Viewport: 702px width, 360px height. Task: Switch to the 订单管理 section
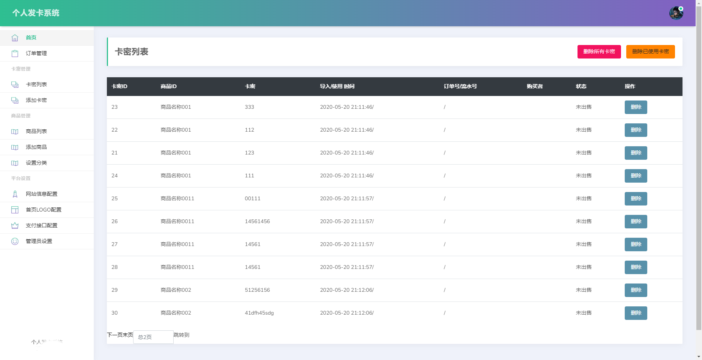pyautogui.click(x=36, y=53)
